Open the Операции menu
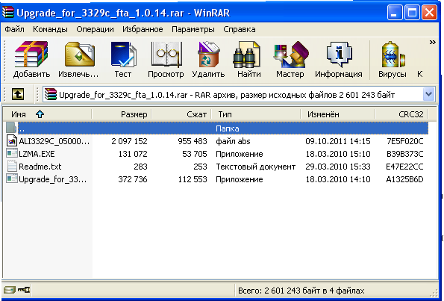Screen dimensions: 444x301 point(95,29)
